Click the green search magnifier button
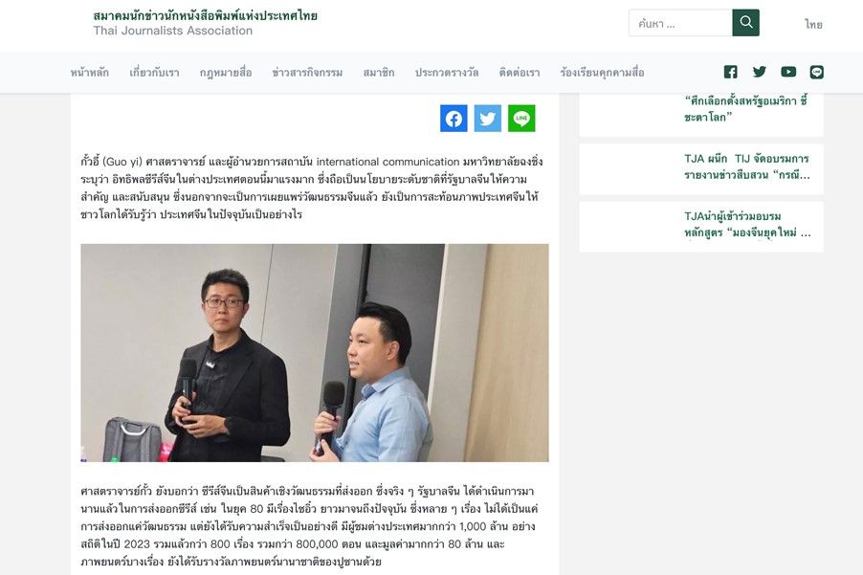This screenshot has width=863, height=575. [745, 23]
